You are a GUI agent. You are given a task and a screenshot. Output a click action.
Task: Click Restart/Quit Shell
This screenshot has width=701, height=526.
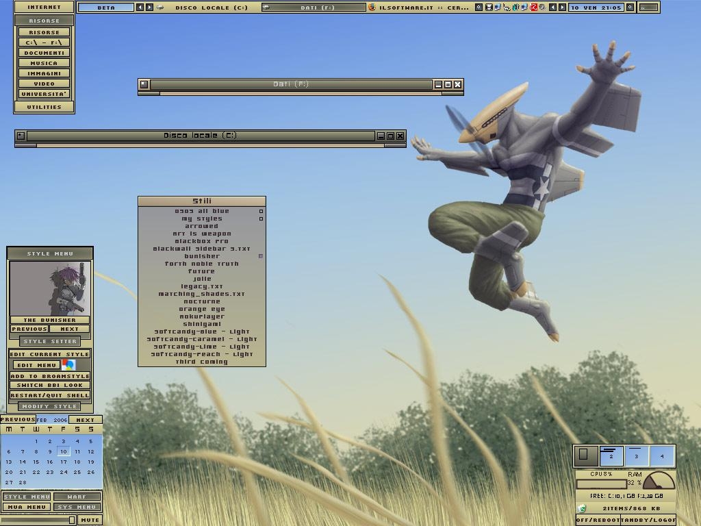tap(49, 395)
